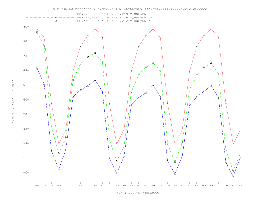The image size is (262, 202).
Task: Click x-axis tick label 81
Action: click(x=233, y=185)
